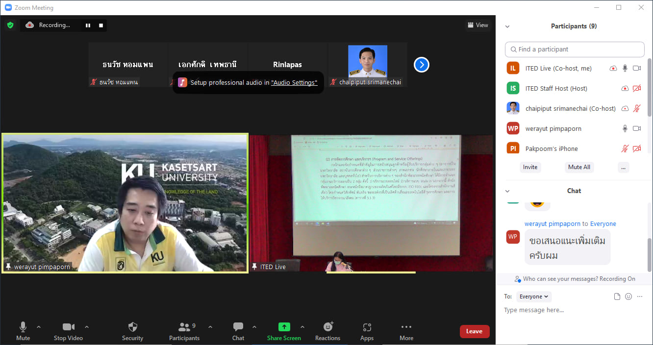Toggle the Participants panel from toolbar
This screenshot has height=345, width=653.
184,331
